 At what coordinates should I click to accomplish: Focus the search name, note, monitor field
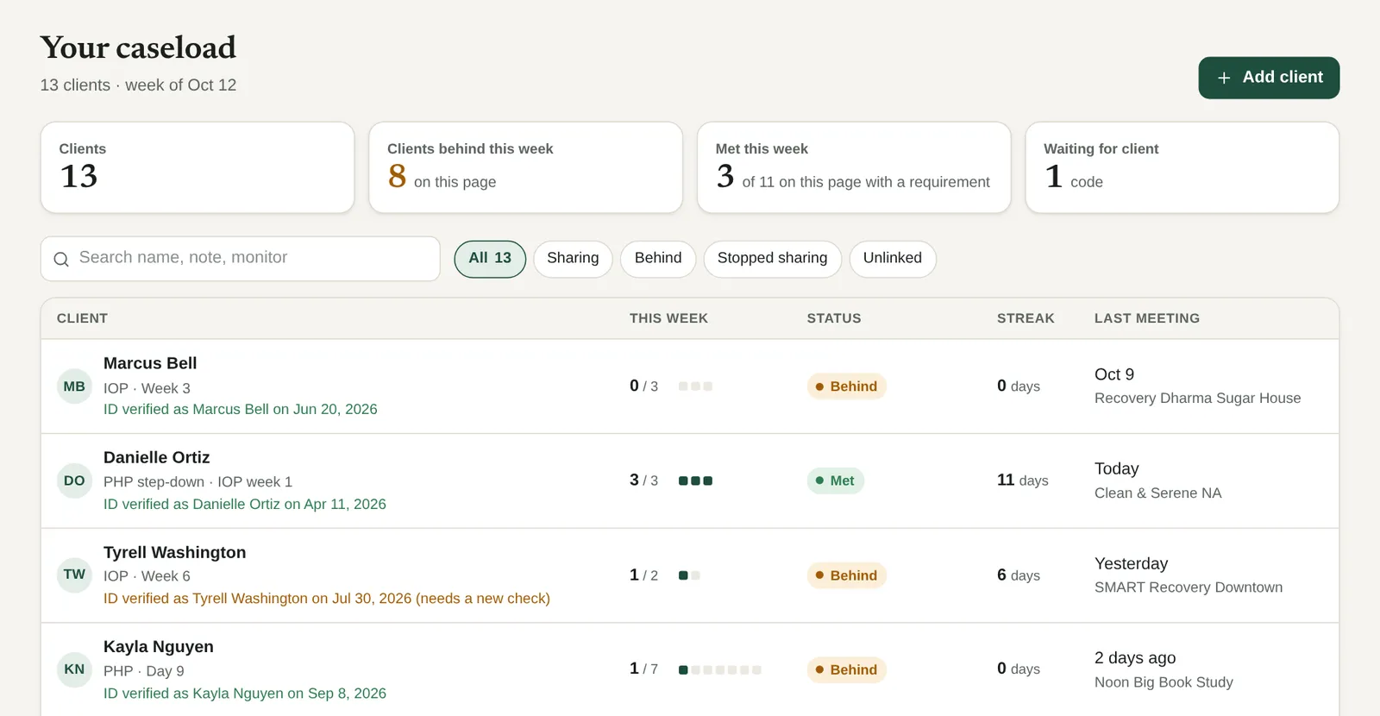[241, 259]
